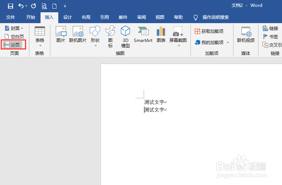The width and height of the screenshot is (282, 185).
Task: Expand the 表格 dropdown arrow
Action: [x=40, y=46]
